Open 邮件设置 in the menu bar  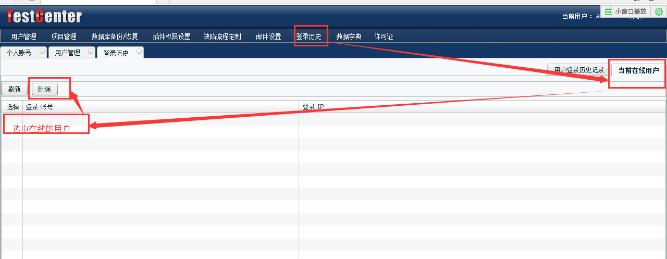tap(268, 37)
